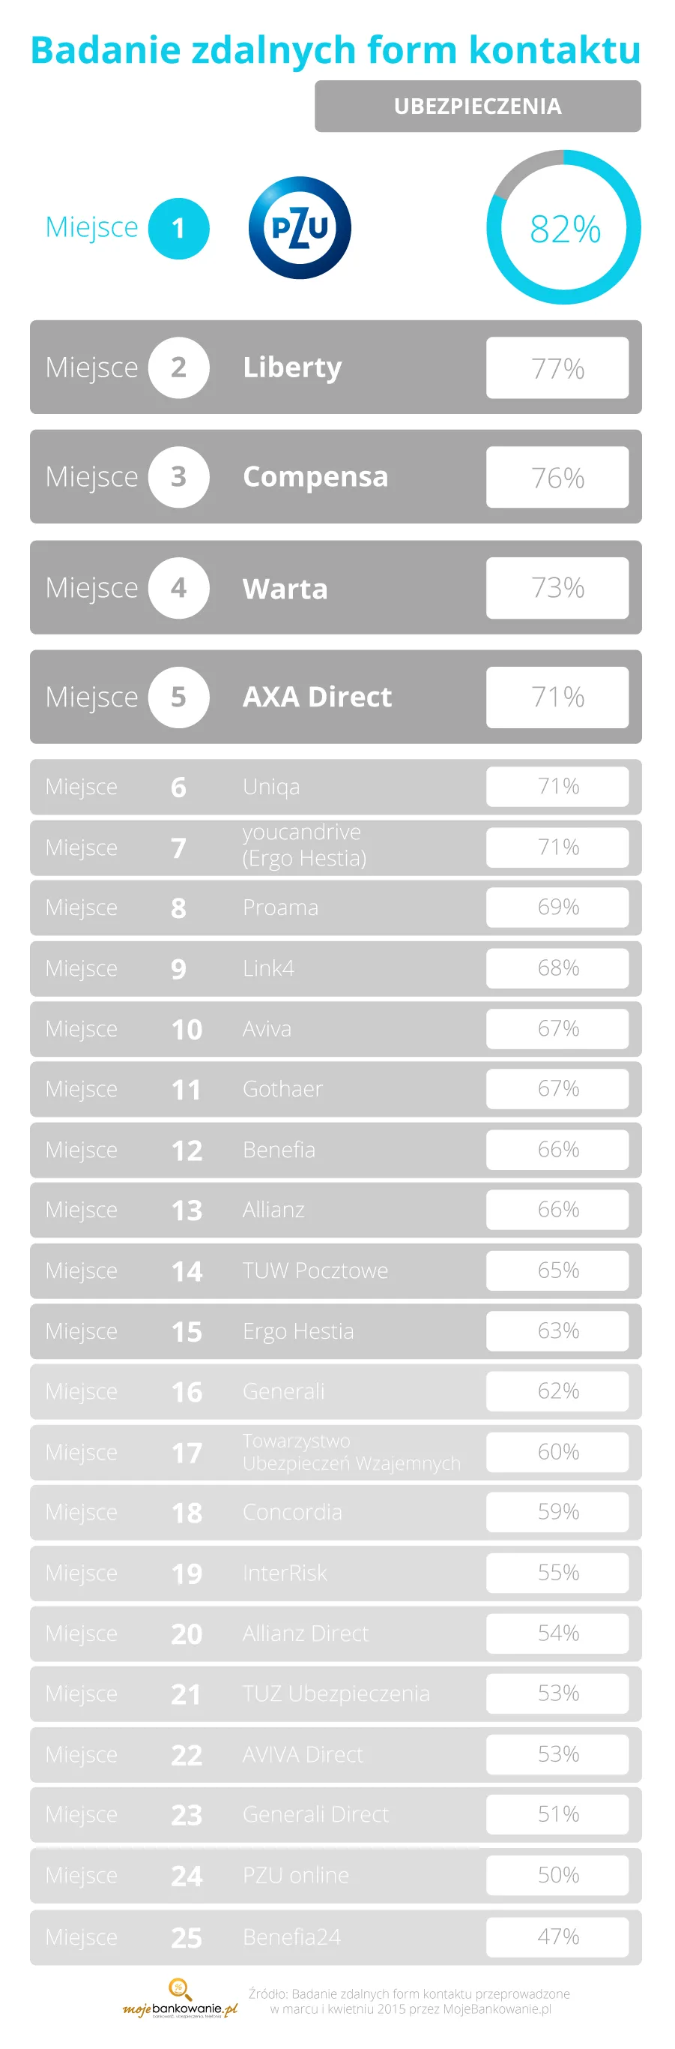Click the mojebankowanie.pl logo at bottom

pos(181,1999)
